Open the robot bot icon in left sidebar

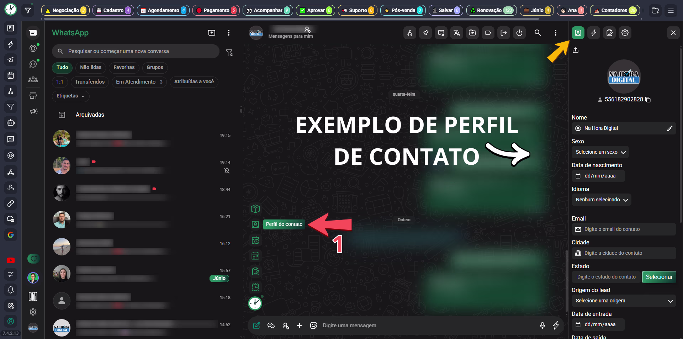pyautogui.click(x=11, y=123)
